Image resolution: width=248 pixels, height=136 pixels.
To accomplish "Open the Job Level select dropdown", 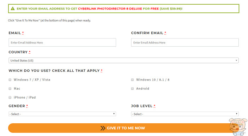I will (185, 114).
